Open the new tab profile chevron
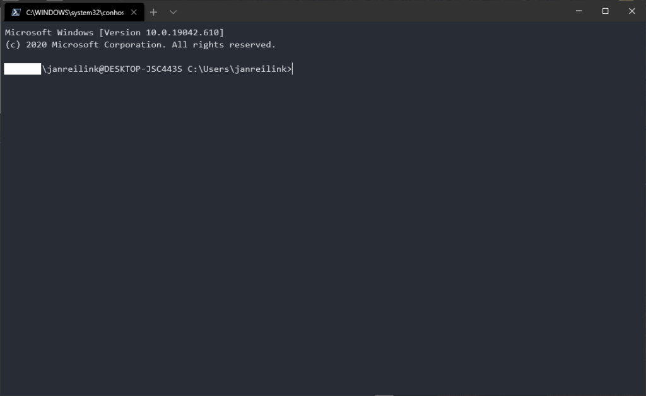 tap(173, 11)
